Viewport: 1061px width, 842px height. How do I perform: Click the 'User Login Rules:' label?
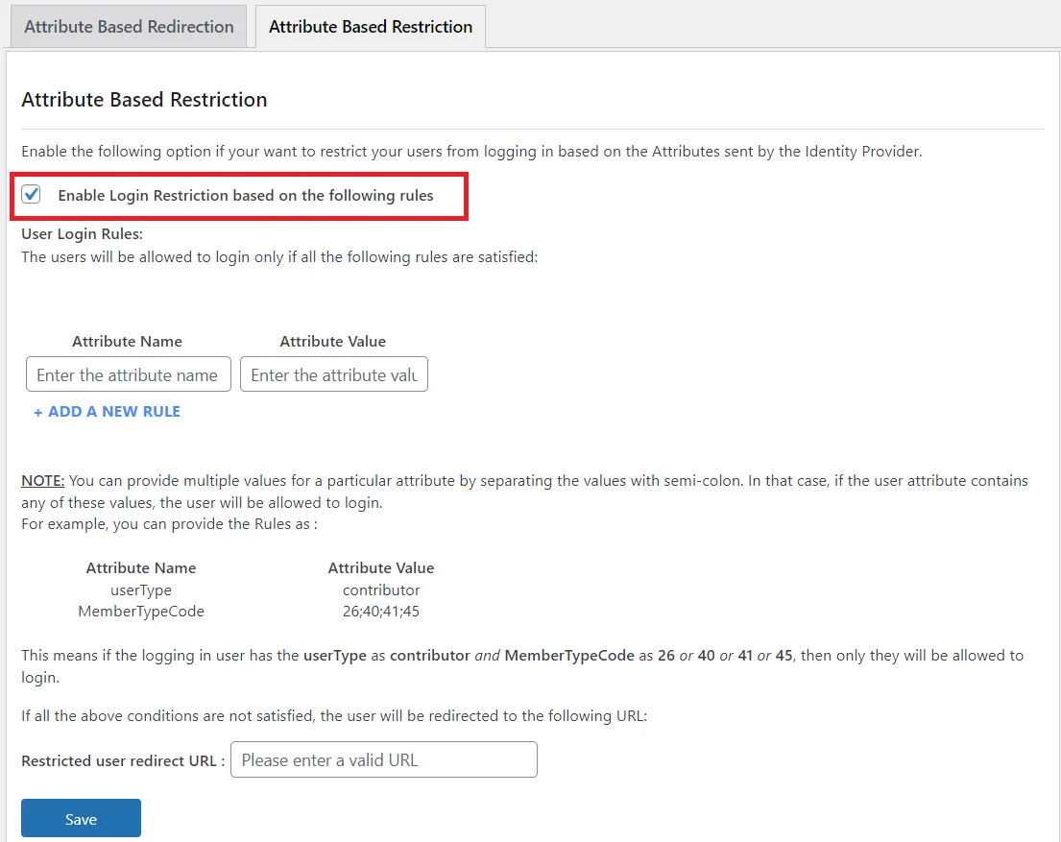[x=82, y=234]
